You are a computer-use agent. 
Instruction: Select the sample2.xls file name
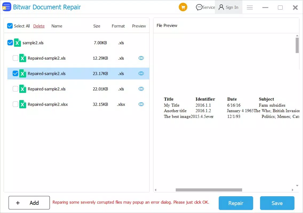click(x=33, y=43)
